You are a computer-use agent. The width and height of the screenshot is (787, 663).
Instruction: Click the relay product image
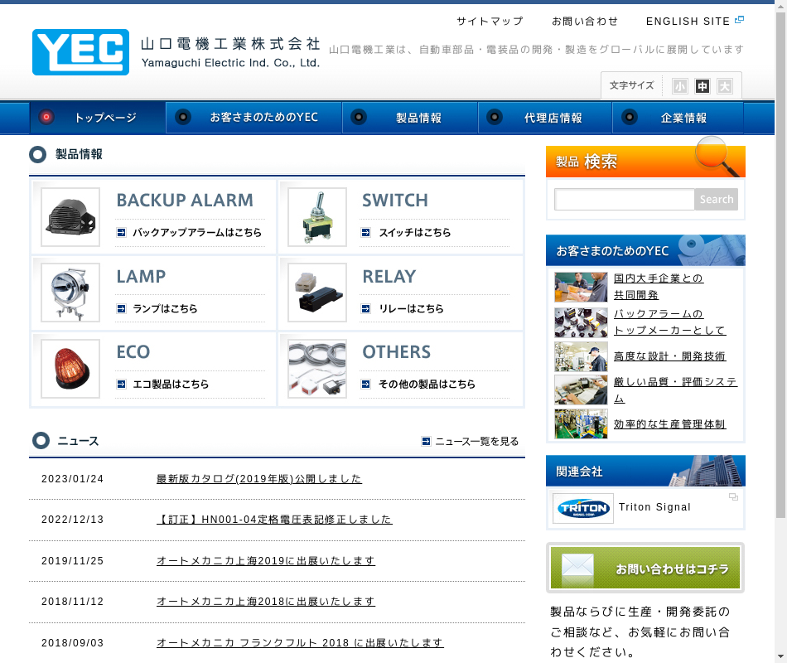tap(316, 293)
